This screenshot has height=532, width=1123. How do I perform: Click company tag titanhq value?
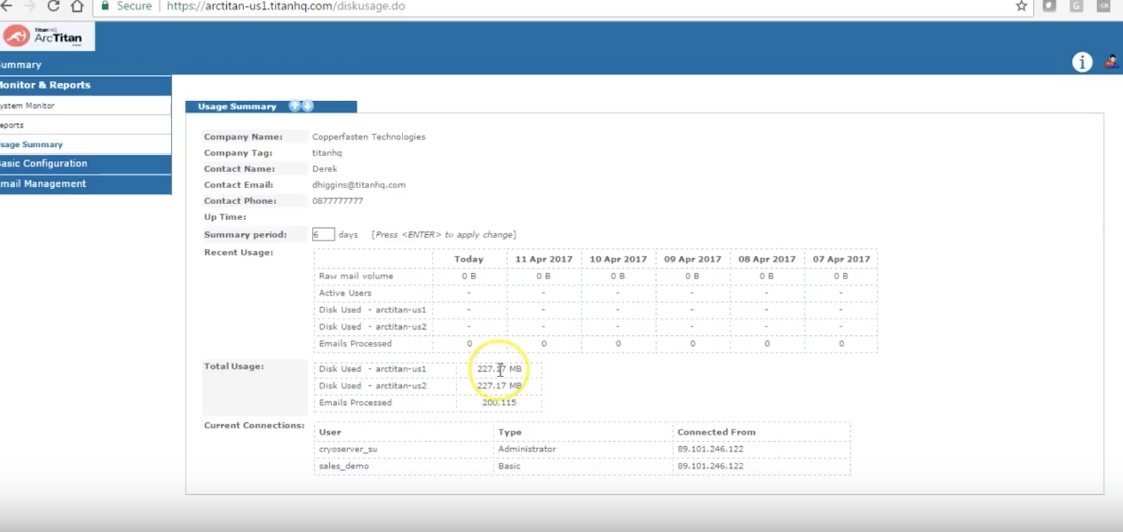pyautogui.click(x=327, y=153)
